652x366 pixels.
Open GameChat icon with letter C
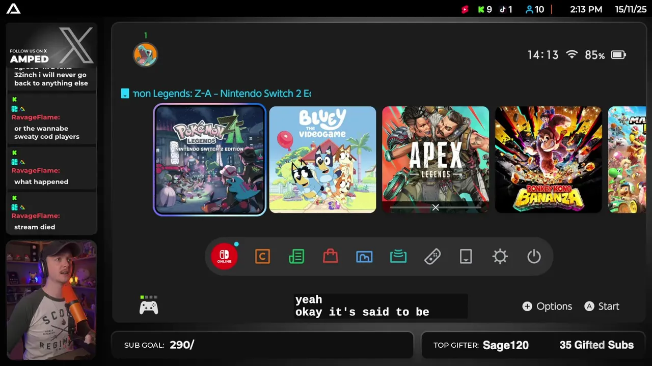coord(262,257)
